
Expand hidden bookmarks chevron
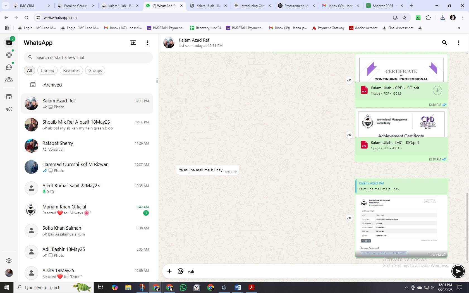(x=459, y=28)
